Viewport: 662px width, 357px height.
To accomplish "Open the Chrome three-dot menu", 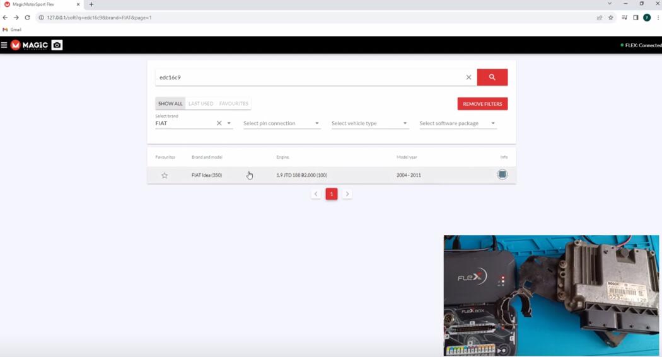I will (658, 18).
